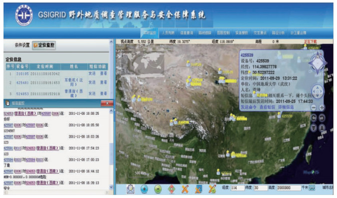
Task: Click the circular directional pan control
Action: click(318, 91)
